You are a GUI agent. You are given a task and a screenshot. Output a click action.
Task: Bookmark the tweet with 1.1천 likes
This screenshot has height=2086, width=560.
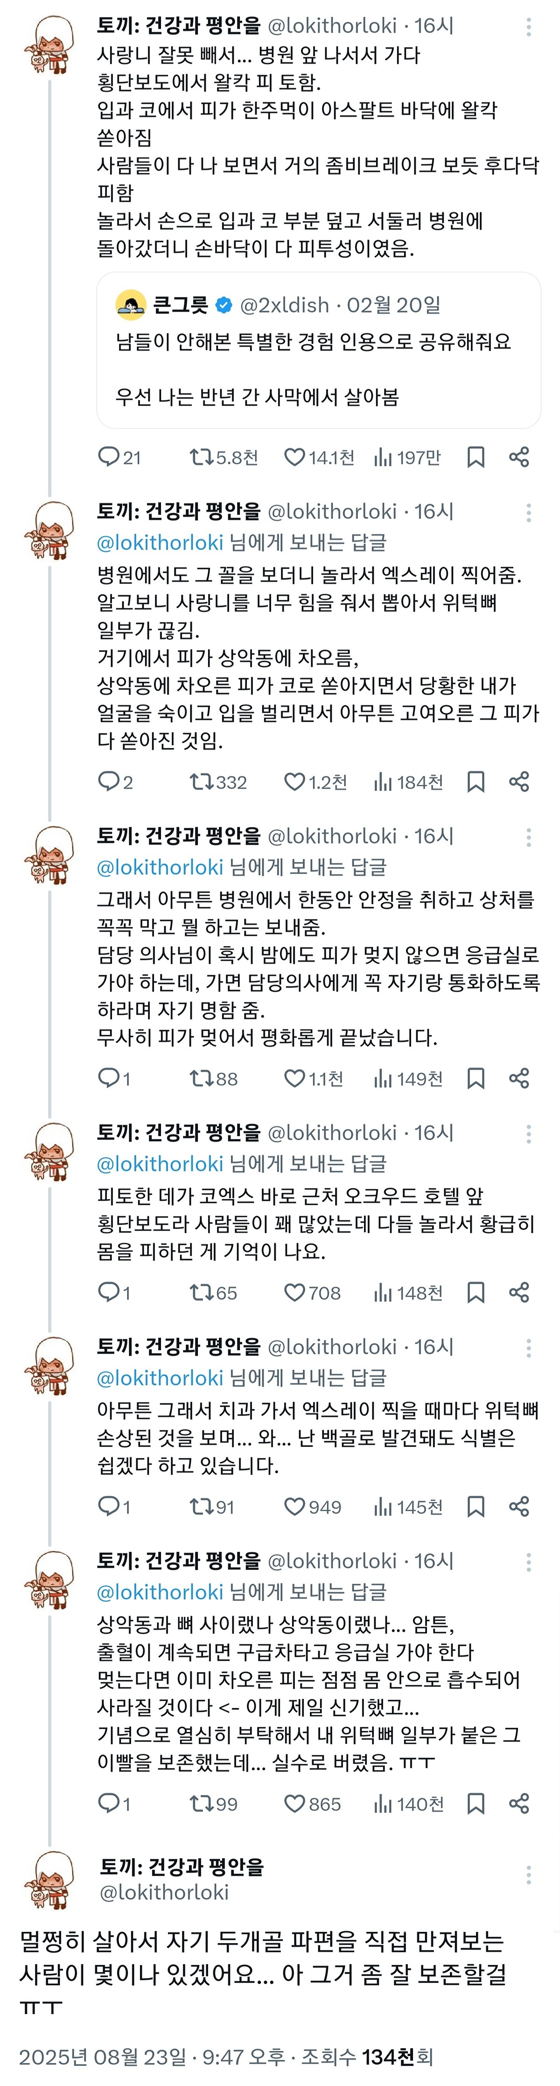(476, 1079)
